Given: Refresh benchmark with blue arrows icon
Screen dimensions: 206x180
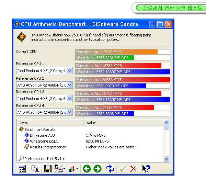Looking at the screenshot, I should pyautogui.click(x=110, y=169).
